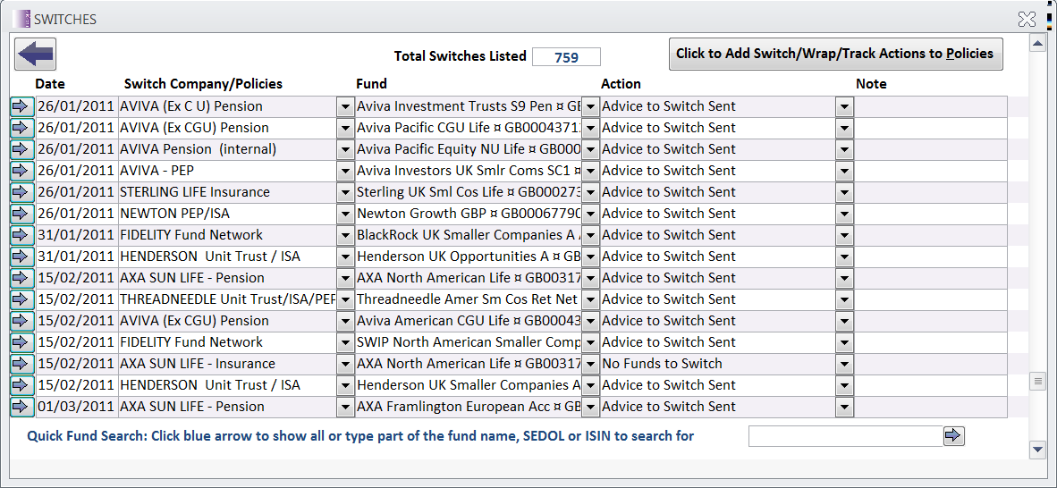
Task: Click the large back arrow button
Action: coord(35,55)
